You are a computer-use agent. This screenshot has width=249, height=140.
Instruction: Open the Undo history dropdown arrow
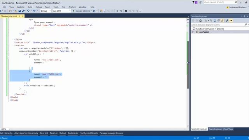click(32, 11)
